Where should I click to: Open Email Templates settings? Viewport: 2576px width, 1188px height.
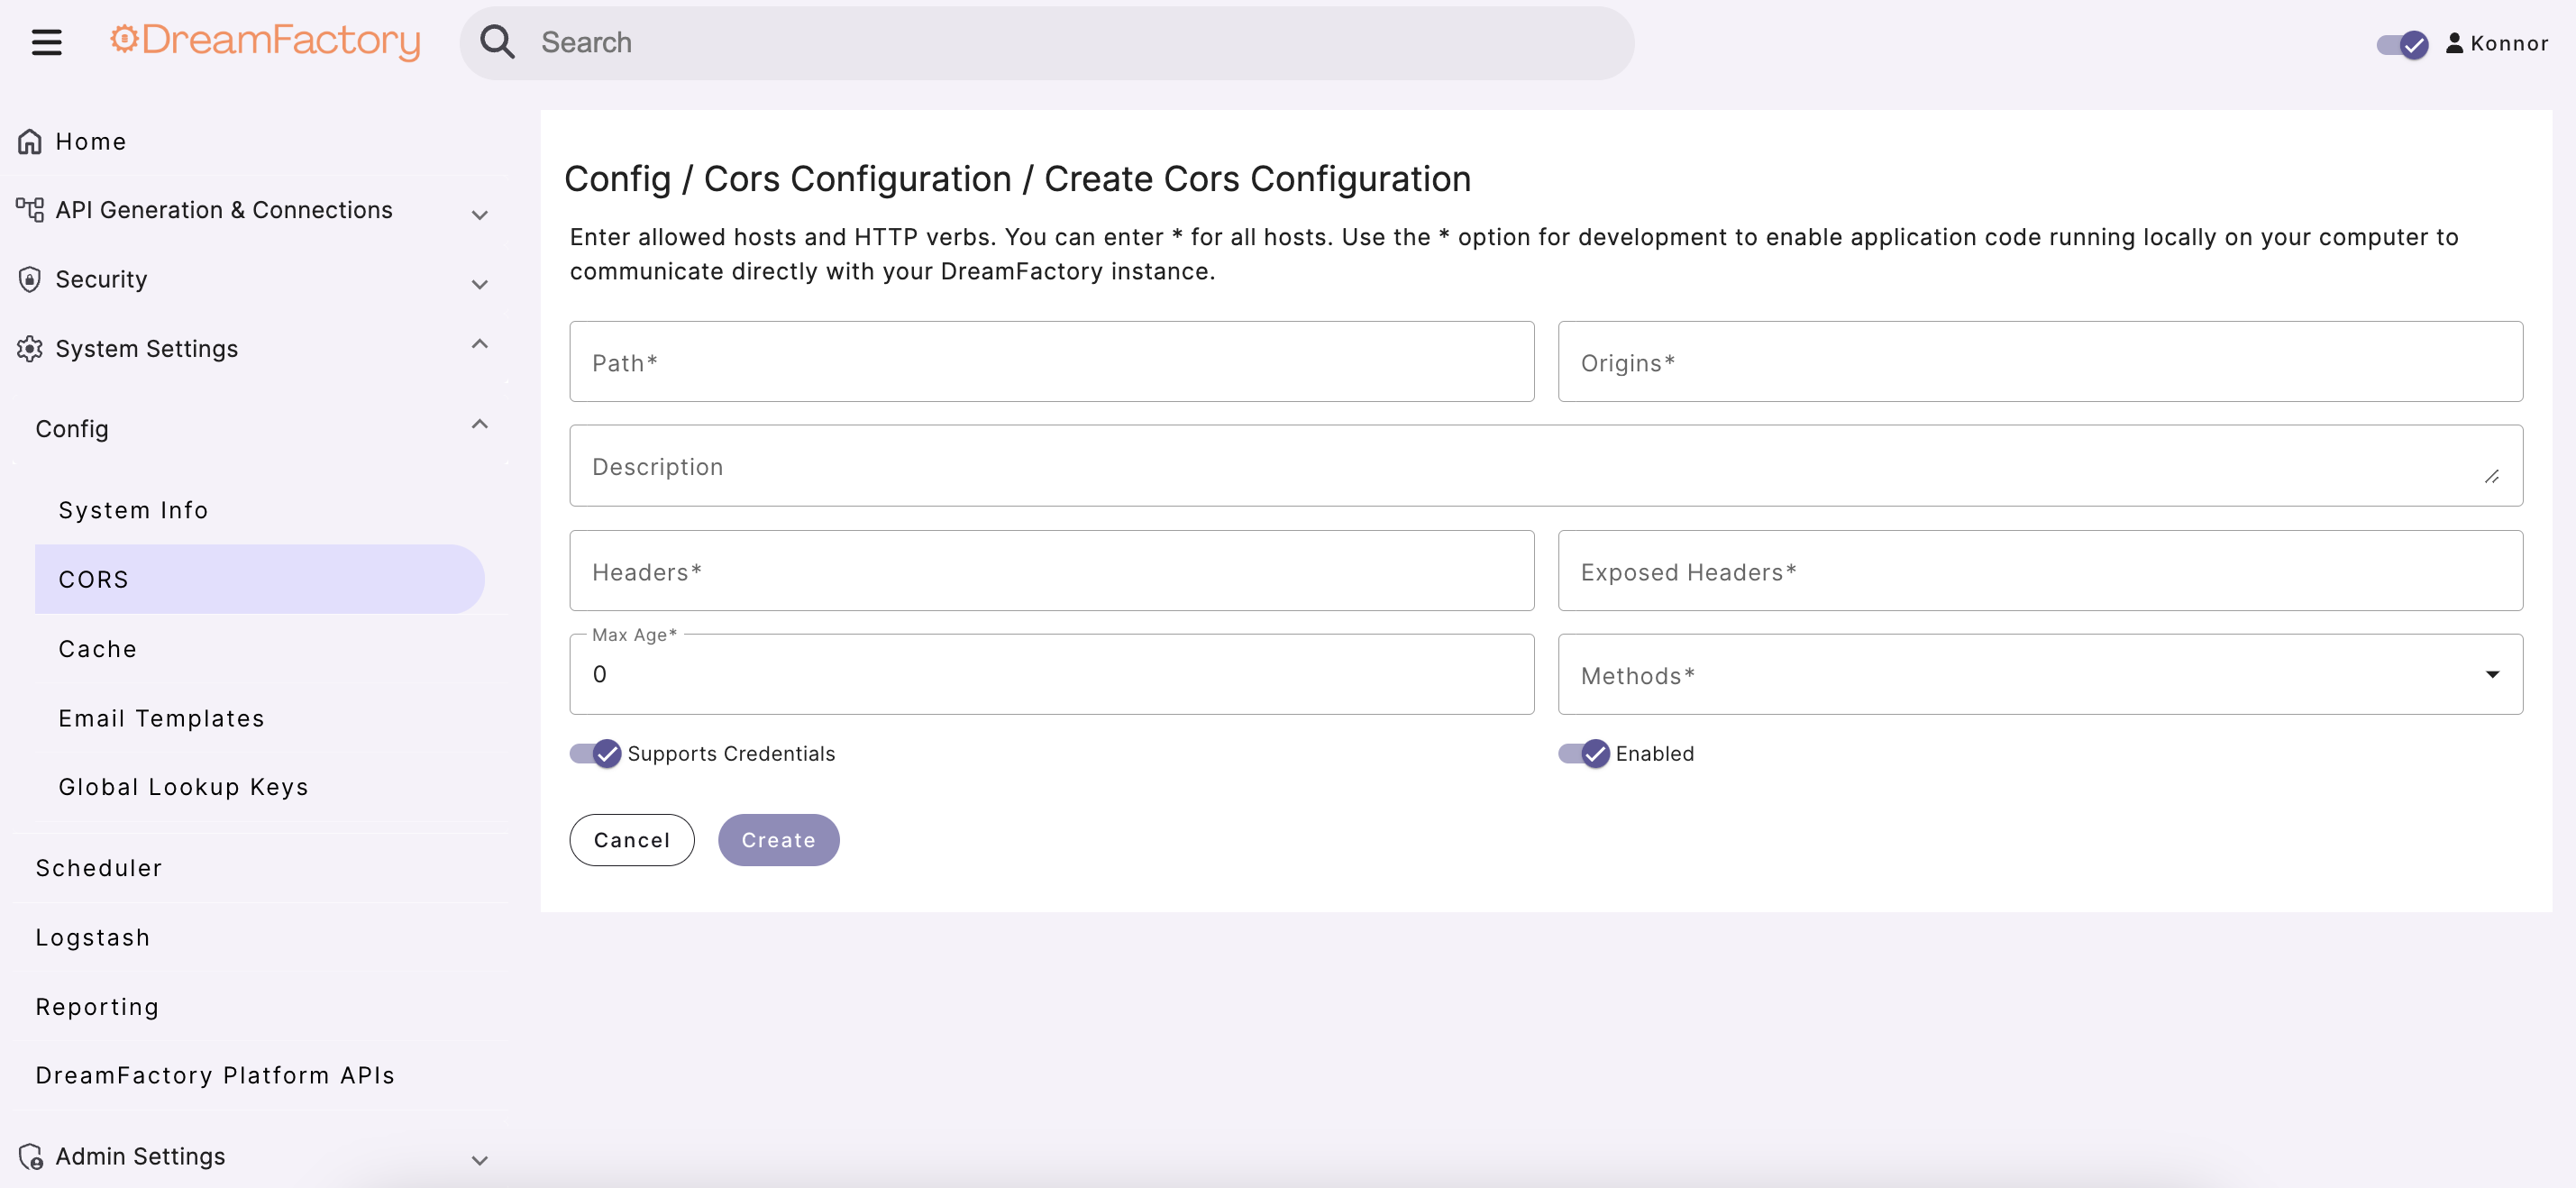click(x=161, y=717)
